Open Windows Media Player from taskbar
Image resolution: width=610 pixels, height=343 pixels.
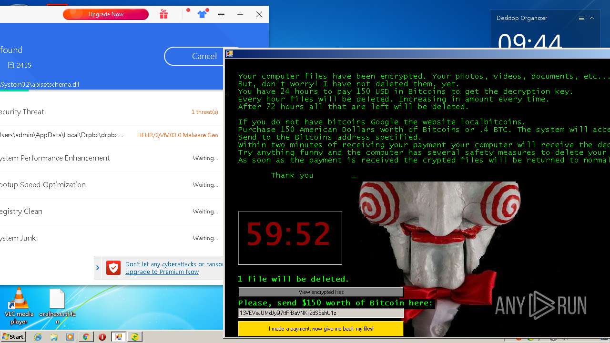[70, 337]
